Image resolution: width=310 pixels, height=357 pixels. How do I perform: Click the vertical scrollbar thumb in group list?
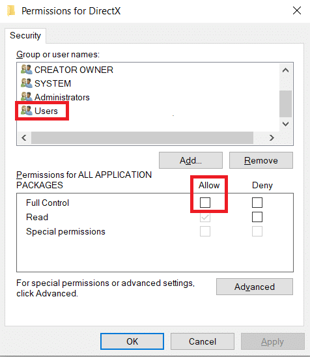click(286, 104)
